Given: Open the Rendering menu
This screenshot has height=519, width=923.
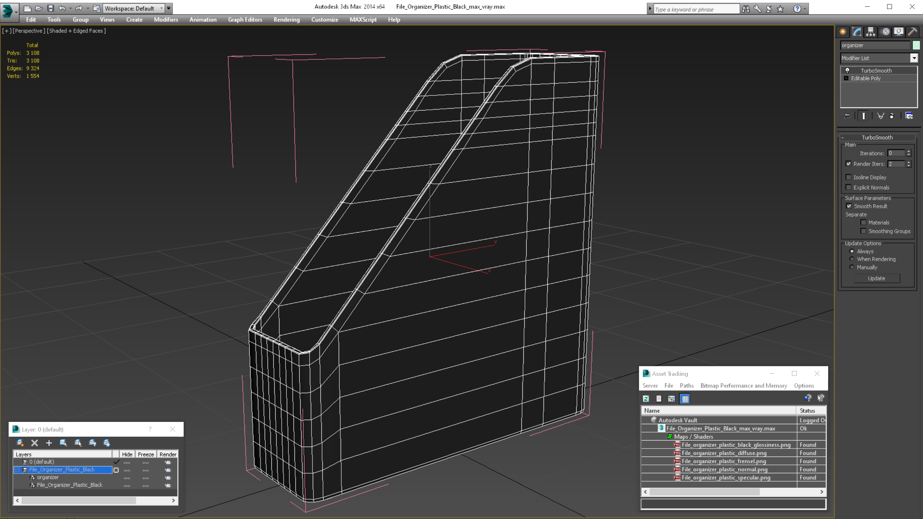Looking at the screenshot, I should [x=287, y=20].
